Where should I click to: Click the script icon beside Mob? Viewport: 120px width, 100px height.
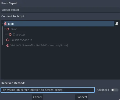pyautogui.click(x=117, y=24)
